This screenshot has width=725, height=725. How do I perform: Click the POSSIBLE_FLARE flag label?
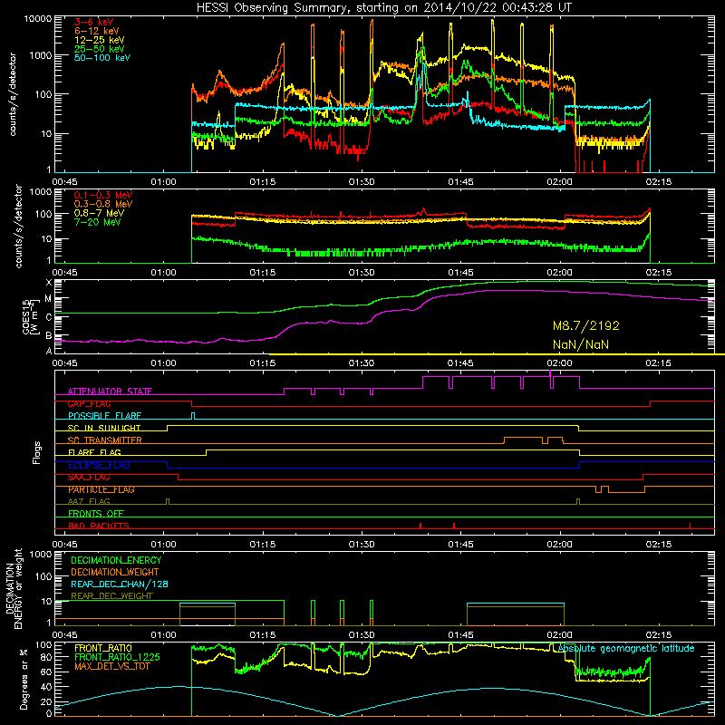(x=104, y=416)
